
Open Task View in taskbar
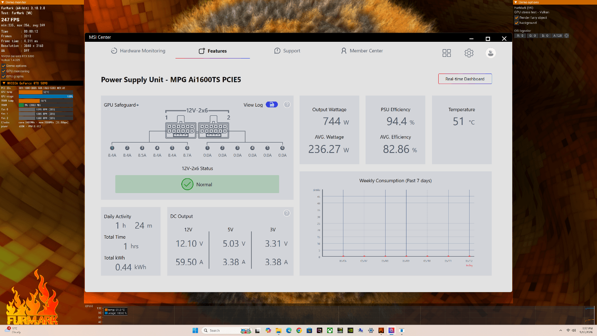[257, 330]
